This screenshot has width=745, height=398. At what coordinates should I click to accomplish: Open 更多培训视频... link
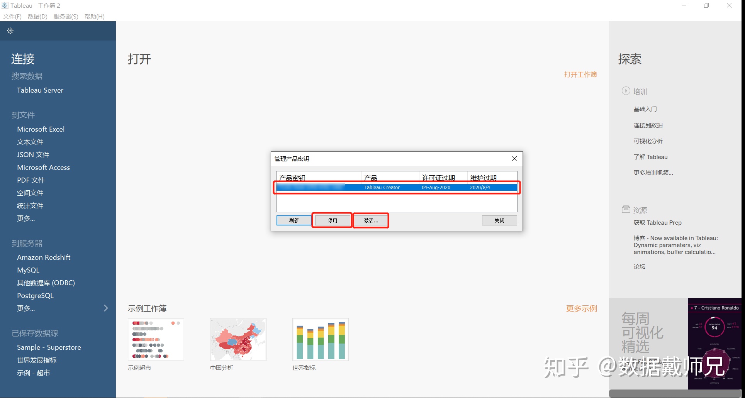click(x=653, y=173)
